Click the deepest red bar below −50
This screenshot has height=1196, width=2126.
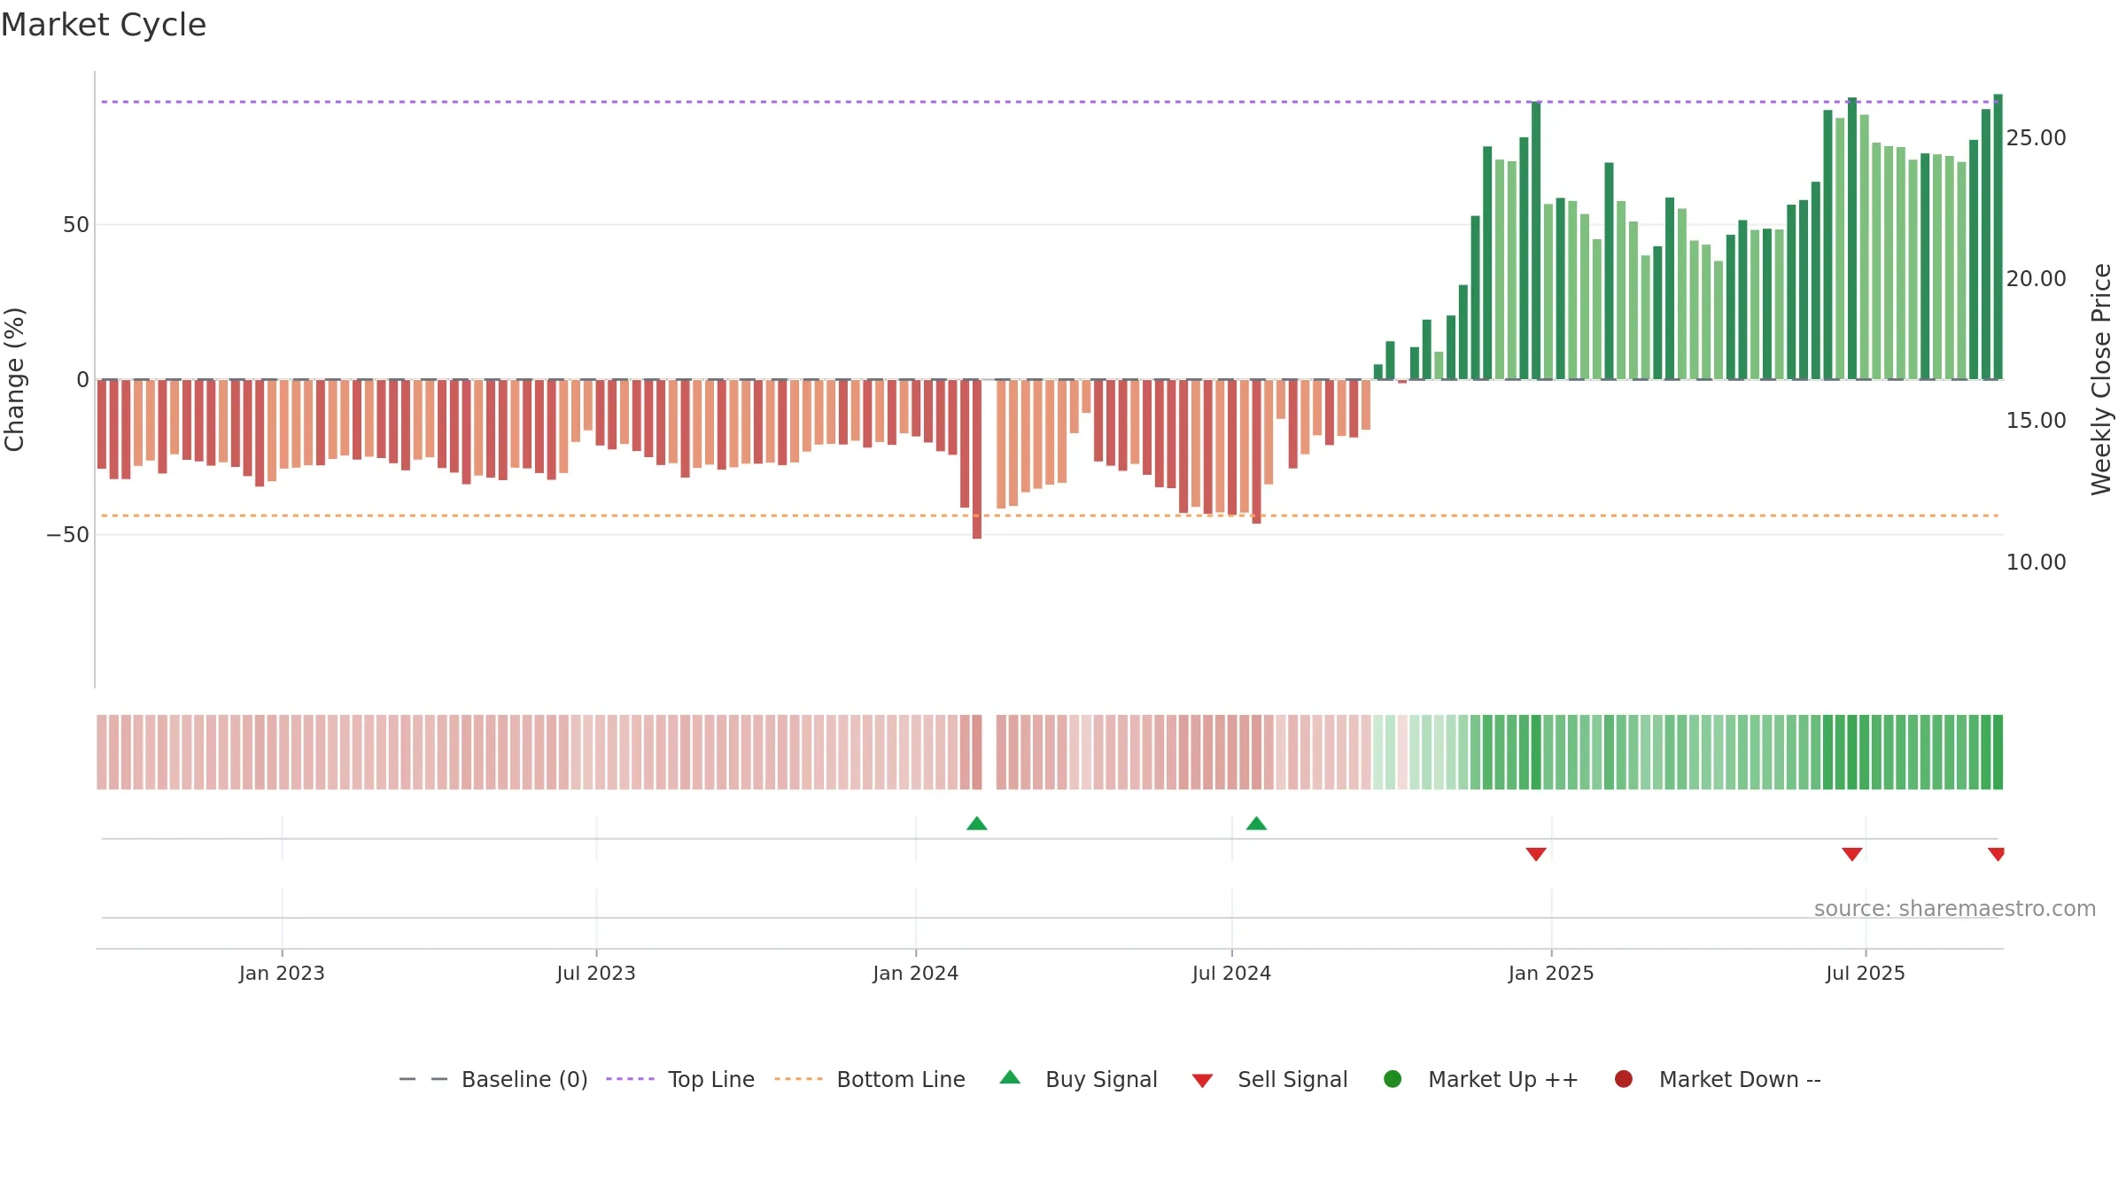point(977,459)
